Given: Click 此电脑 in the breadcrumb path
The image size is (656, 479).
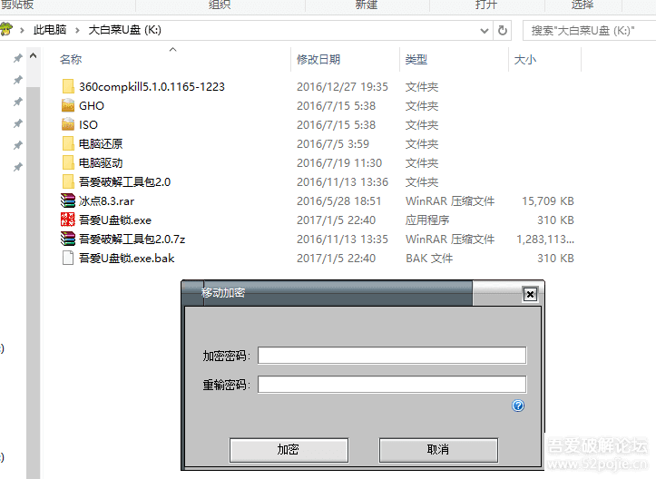Looking at the screenshot, I should click(50, 30).
